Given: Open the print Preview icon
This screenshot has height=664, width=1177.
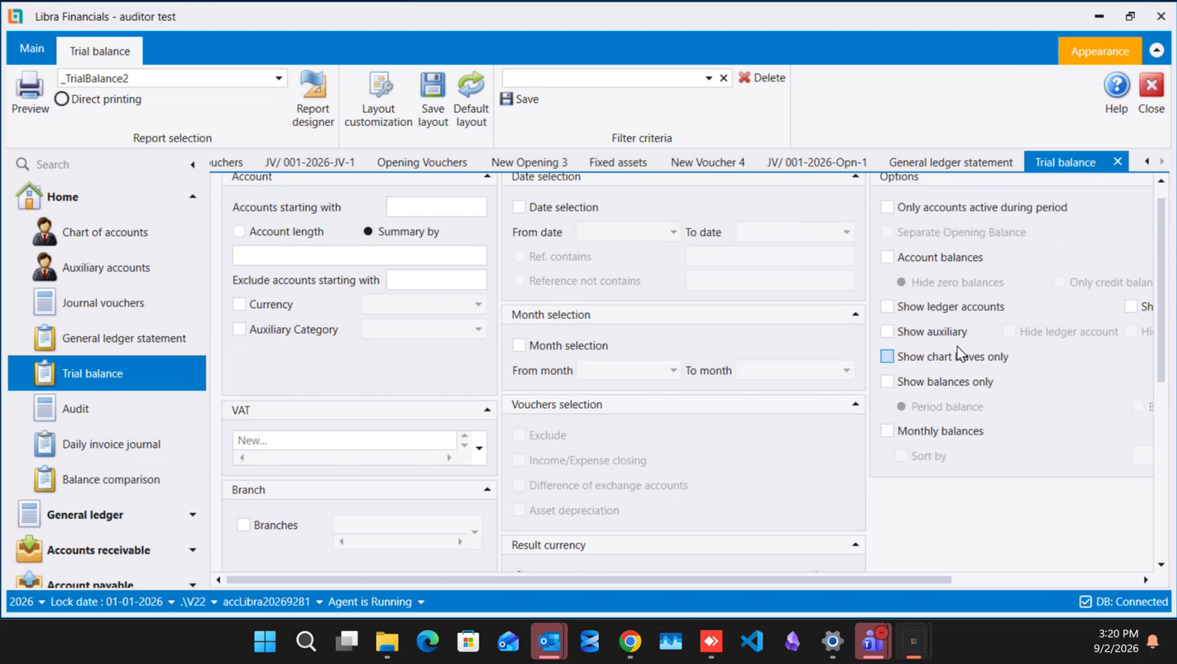Looking at the screenshot, I should click(x=30, y=93).
